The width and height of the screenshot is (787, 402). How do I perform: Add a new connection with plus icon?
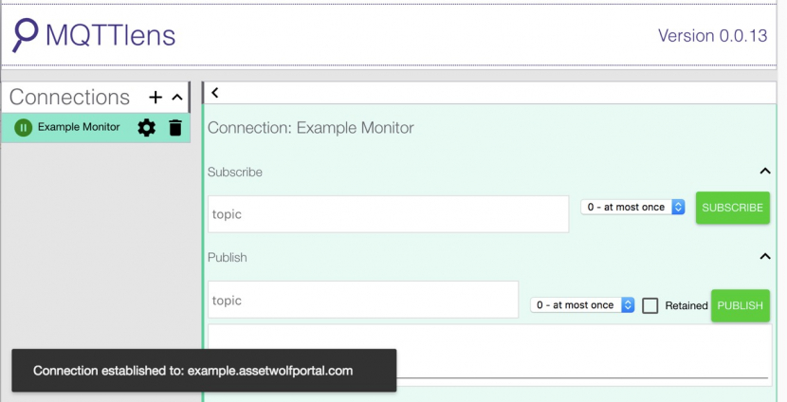[x=156, y=98]
